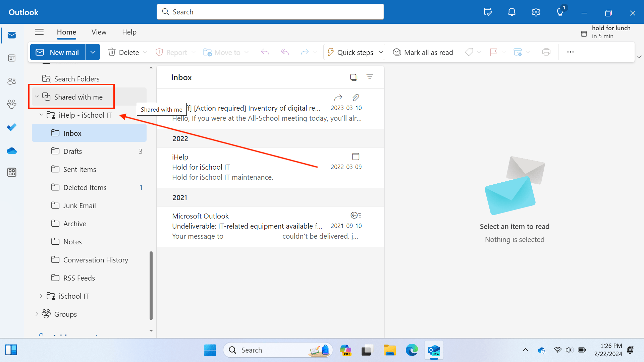Expand the iSchool IT folder

coord(41,296)
